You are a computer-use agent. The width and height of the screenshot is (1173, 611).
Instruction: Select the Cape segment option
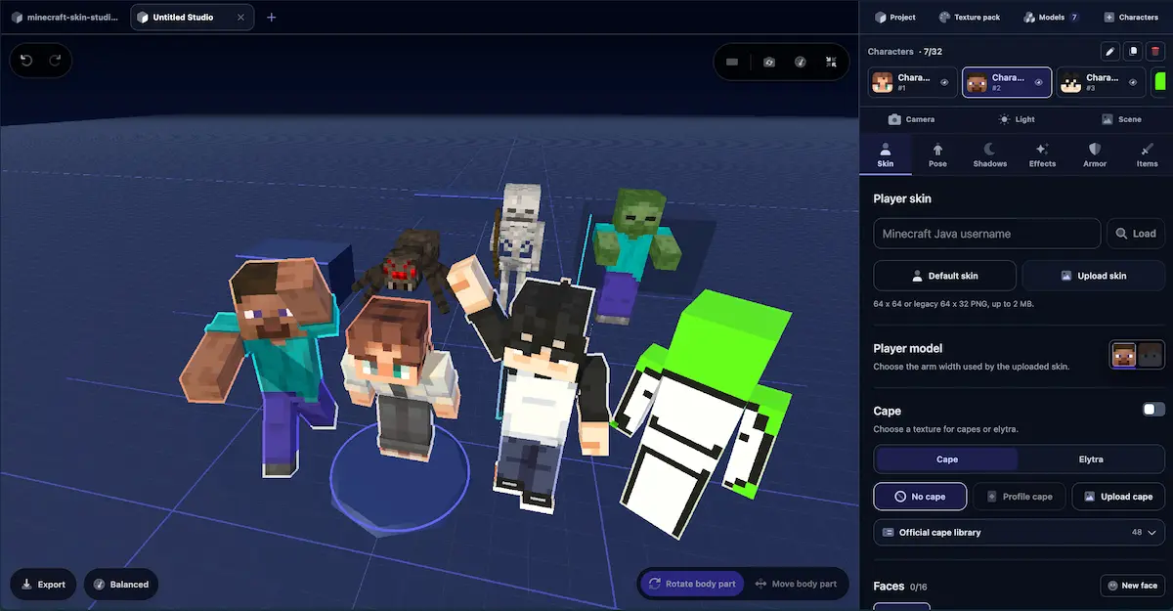(x=946, y=459)
